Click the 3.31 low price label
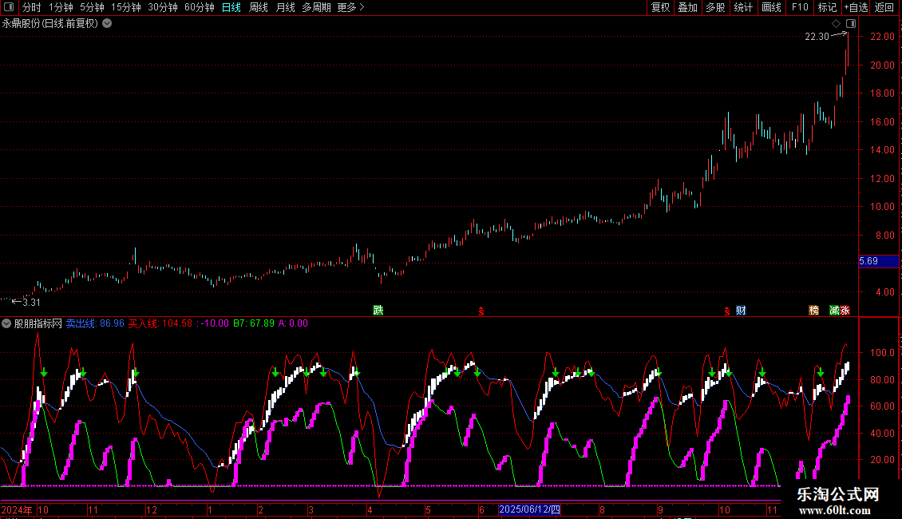The height and width of the screenshot is (519, 902). pos(31,303)
